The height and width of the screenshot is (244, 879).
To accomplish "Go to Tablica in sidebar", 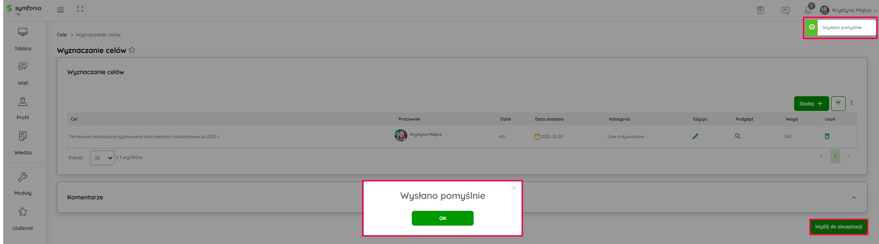I will point(23,39).
